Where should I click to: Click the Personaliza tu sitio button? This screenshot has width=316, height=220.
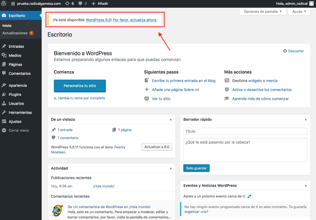[x=80, y=86]
